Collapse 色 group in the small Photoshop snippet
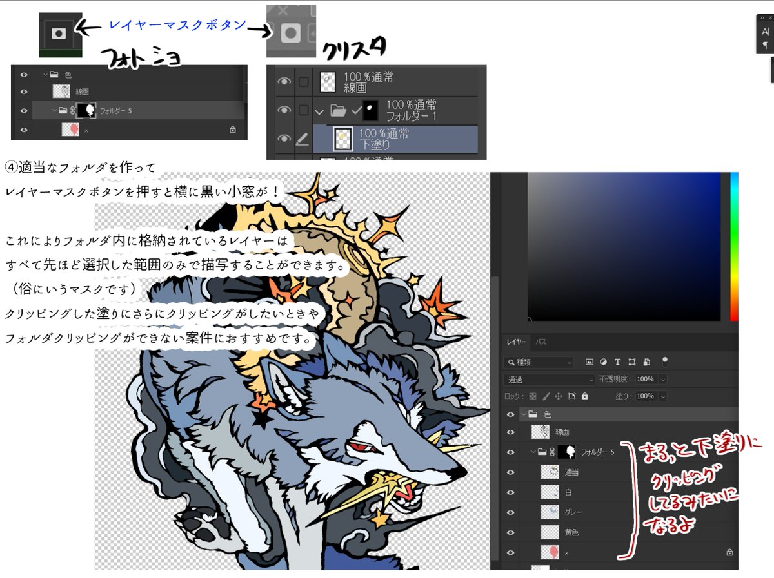The width and height of the screenshot is (774, 578). (x=45, y=75)
